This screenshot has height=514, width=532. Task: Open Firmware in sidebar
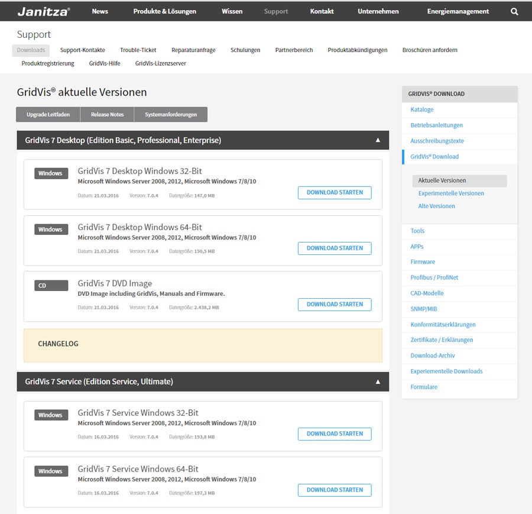[423, 262]
